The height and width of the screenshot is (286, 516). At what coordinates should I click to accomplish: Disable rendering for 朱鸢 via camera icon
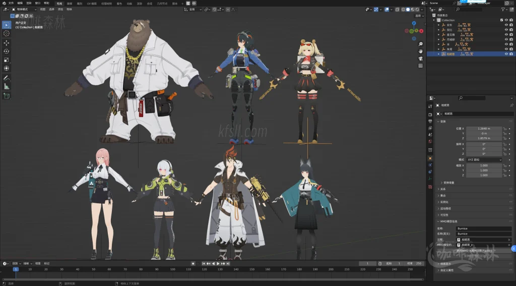coord(511,49)
